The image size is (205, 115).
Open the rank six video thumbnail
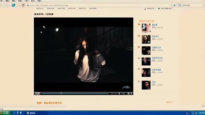coord(146,85)
